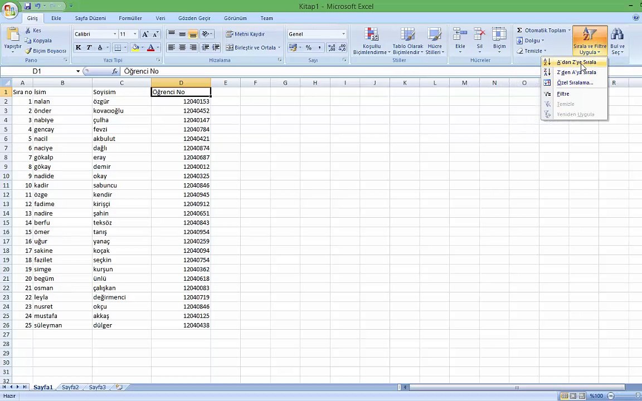Apply the yellow fill color bucket
Image resolution: width=642 pixels, height=401 pixels.
135,47
